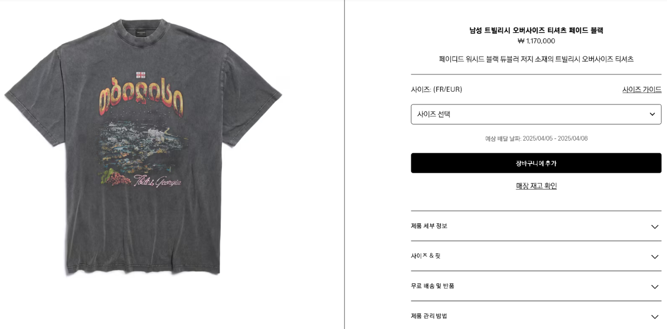The width and height of the screenshot is (667, 329).
Task: Click the faded black T-shirt product image
Action: click(x=143, y=147)
